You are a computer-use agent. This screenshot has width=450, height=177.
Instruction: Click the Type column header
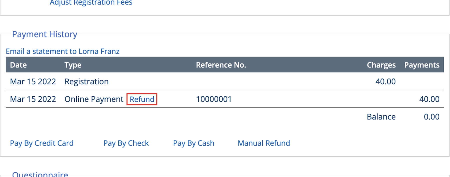(73, 65)
